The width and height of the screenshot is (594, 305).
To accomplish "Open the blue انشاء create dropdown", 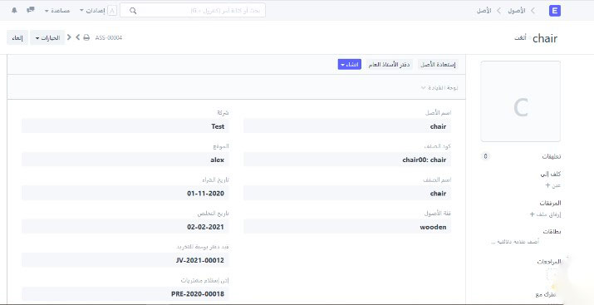I will click(x=349, y=65).
